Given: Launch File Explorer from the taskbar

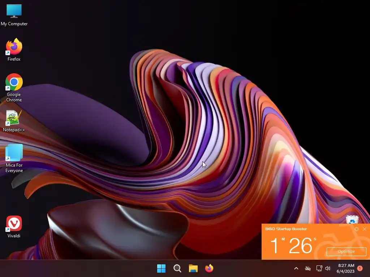Looking at the screenshot, I should (193, 268).
